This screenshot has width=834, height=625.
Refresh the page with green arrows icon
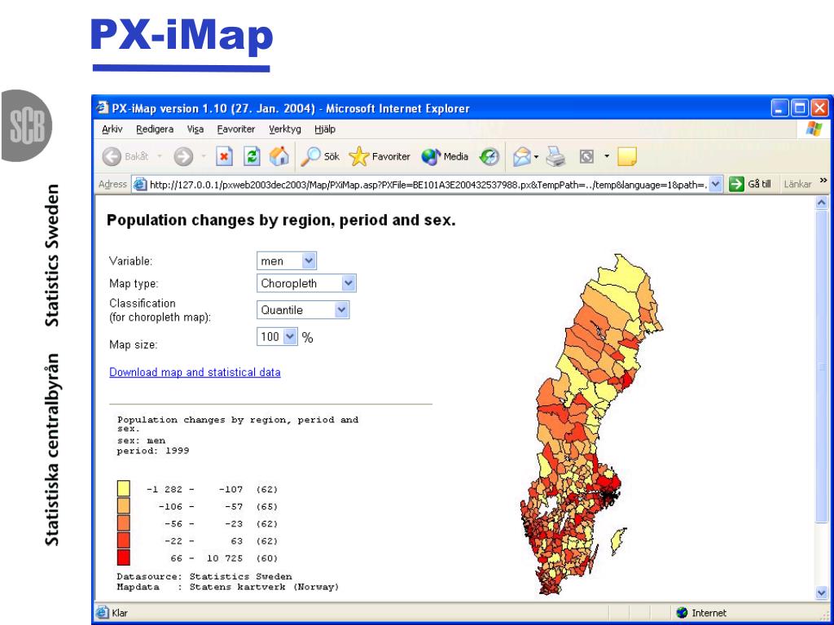coord(252,156)
